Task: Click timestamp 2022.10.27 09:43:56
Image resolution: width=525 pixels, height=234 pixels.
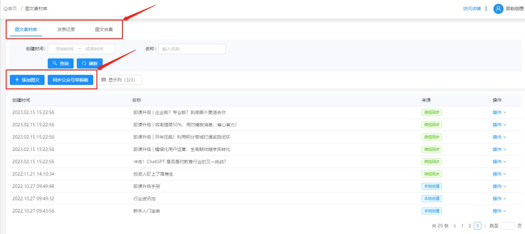Action: 33,211
